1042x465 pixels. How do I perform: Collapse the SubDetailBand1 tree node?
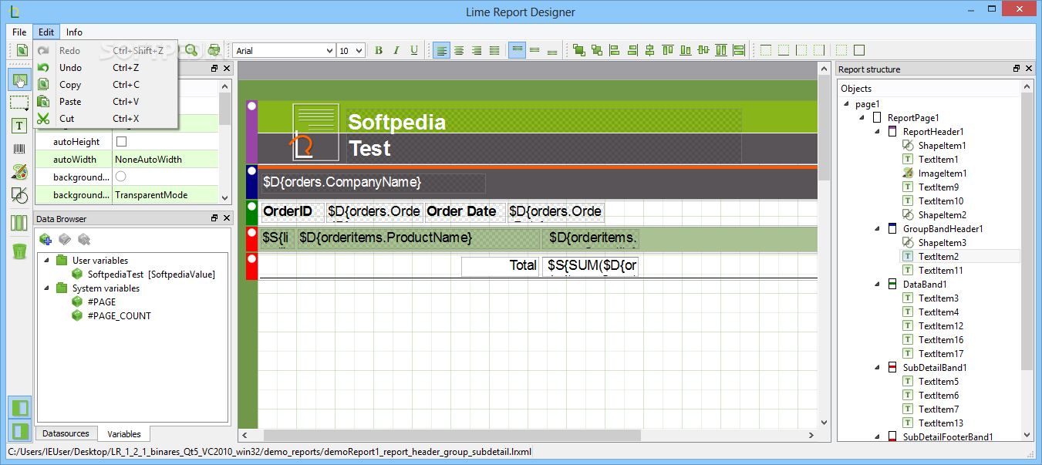(x=878, y=368)
